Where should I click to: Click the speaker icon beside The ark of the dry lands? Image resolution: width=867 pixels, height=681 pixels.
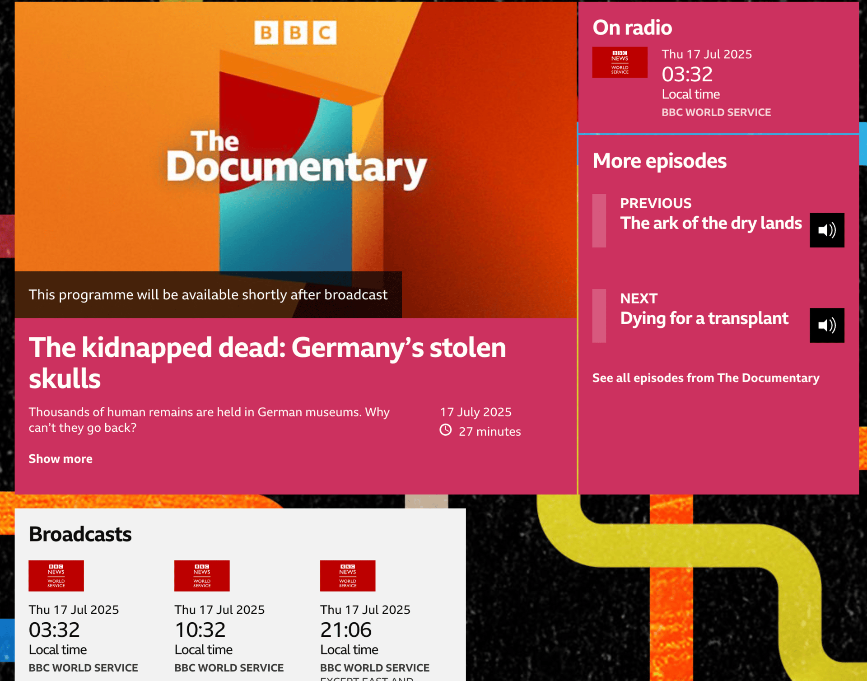point(826,230)
